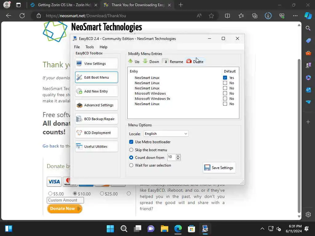Open the File menu in EasyBCD

point(77,47)
